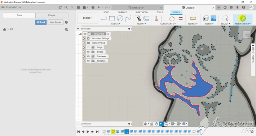Open data panel settings gear
The image size is (256, 136).
point(66,22)
